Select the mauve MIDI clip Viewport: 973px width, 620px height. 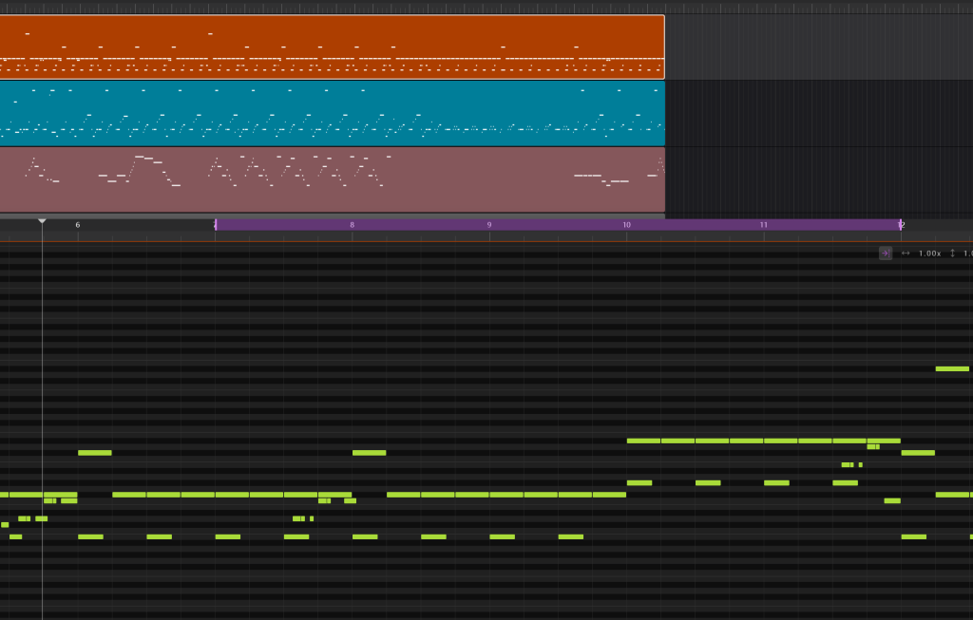click(x=331, y=179)
